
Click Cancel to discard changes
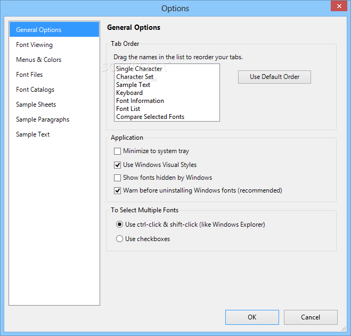311,317
